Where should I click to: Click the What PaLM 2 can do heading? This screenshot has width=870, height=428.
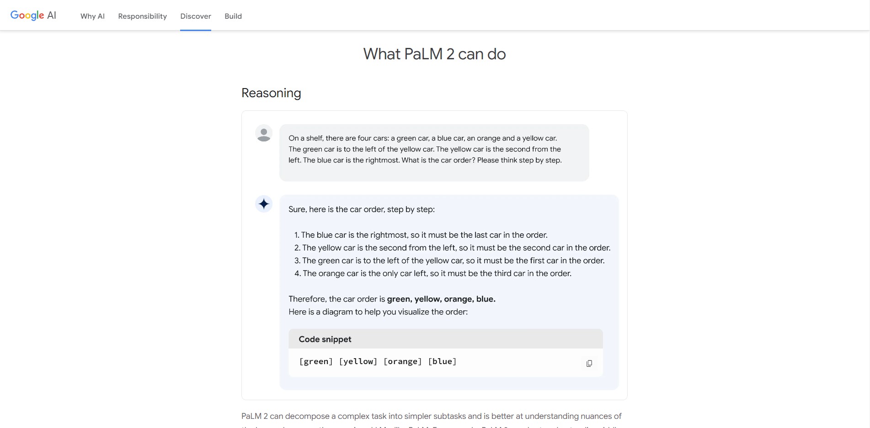point(434,54)
